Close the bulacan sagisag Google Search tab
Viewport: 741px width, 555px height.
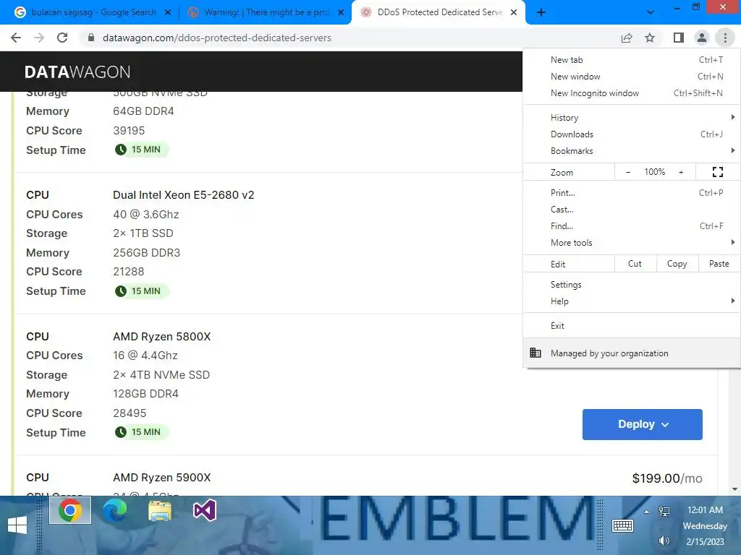(168, 12)
